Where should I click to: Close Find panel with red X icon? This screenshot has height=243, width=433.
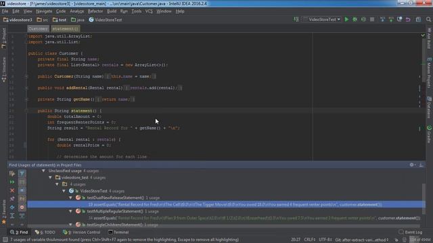pyautogui.click(x=12, y=190)
